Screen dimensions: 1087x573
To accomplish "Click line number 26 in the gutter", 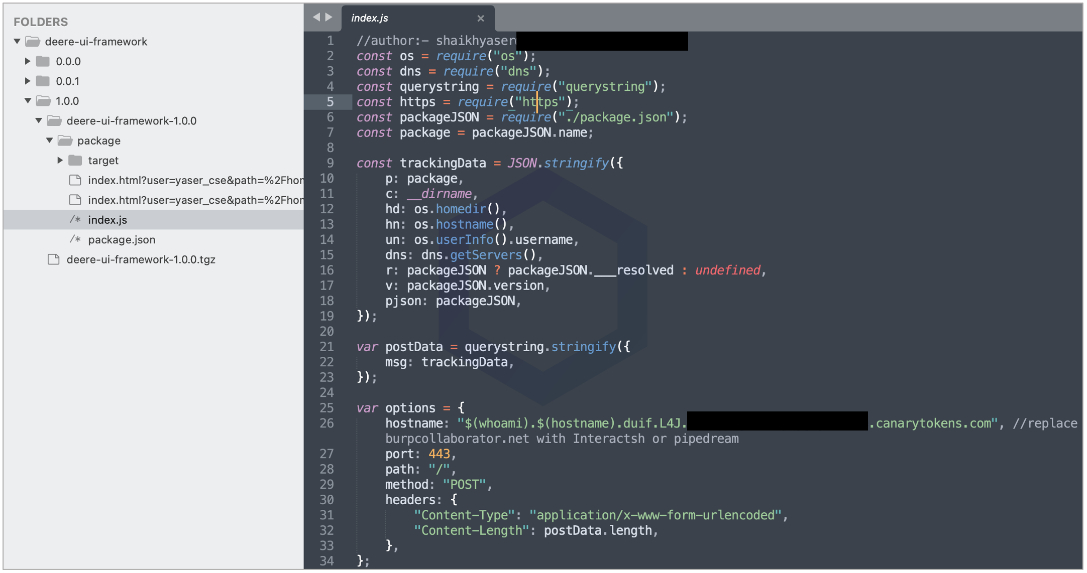I will tap(327, 423).
